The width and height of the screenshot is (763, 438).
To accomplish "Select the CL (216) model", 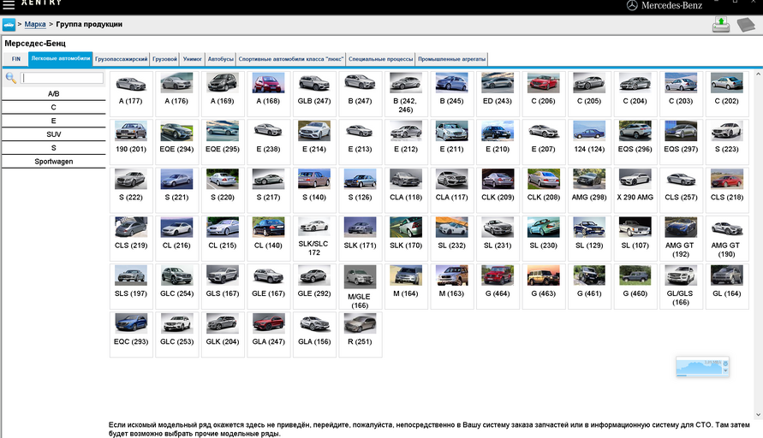I will [x=176, y=238].
